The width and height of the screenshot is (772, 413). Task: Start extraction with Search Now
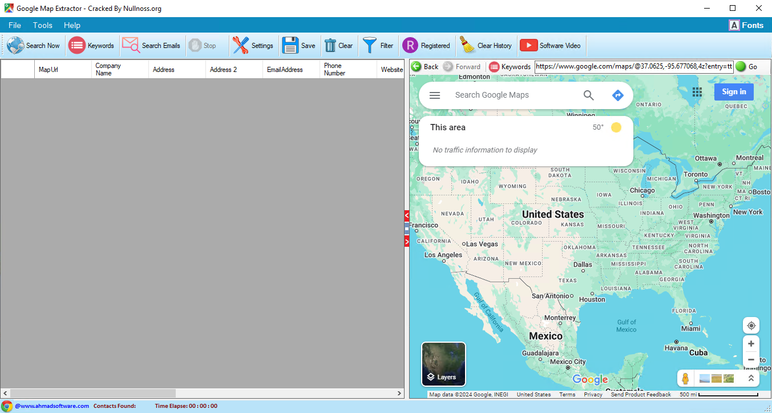33,46
